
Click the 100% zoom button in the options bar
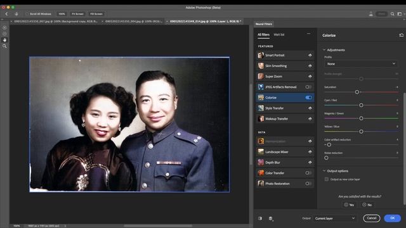62,14
